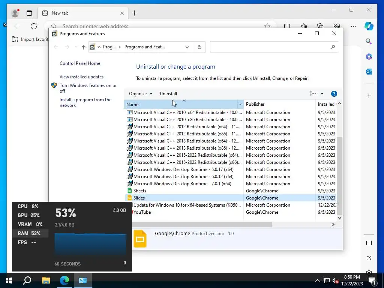Open Control Panel Home link
384x288 pixels.
pyautogui.click(x=80, y=63)
